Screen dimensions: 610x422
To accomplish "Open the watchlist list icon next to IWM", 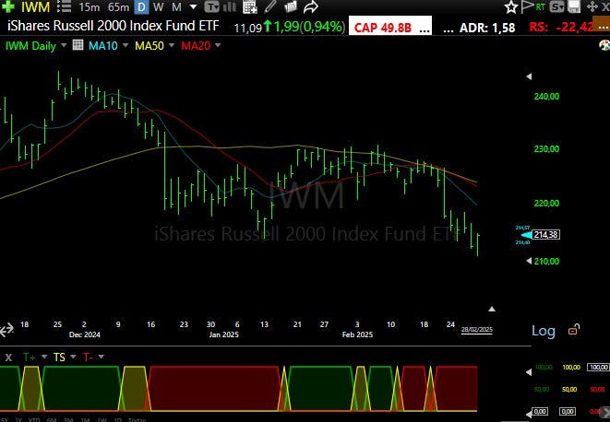I will [64, 6].
